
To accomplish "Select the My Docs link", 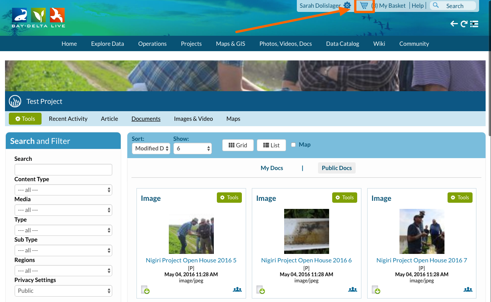I will pyautogui.click(x=271, y=168).
